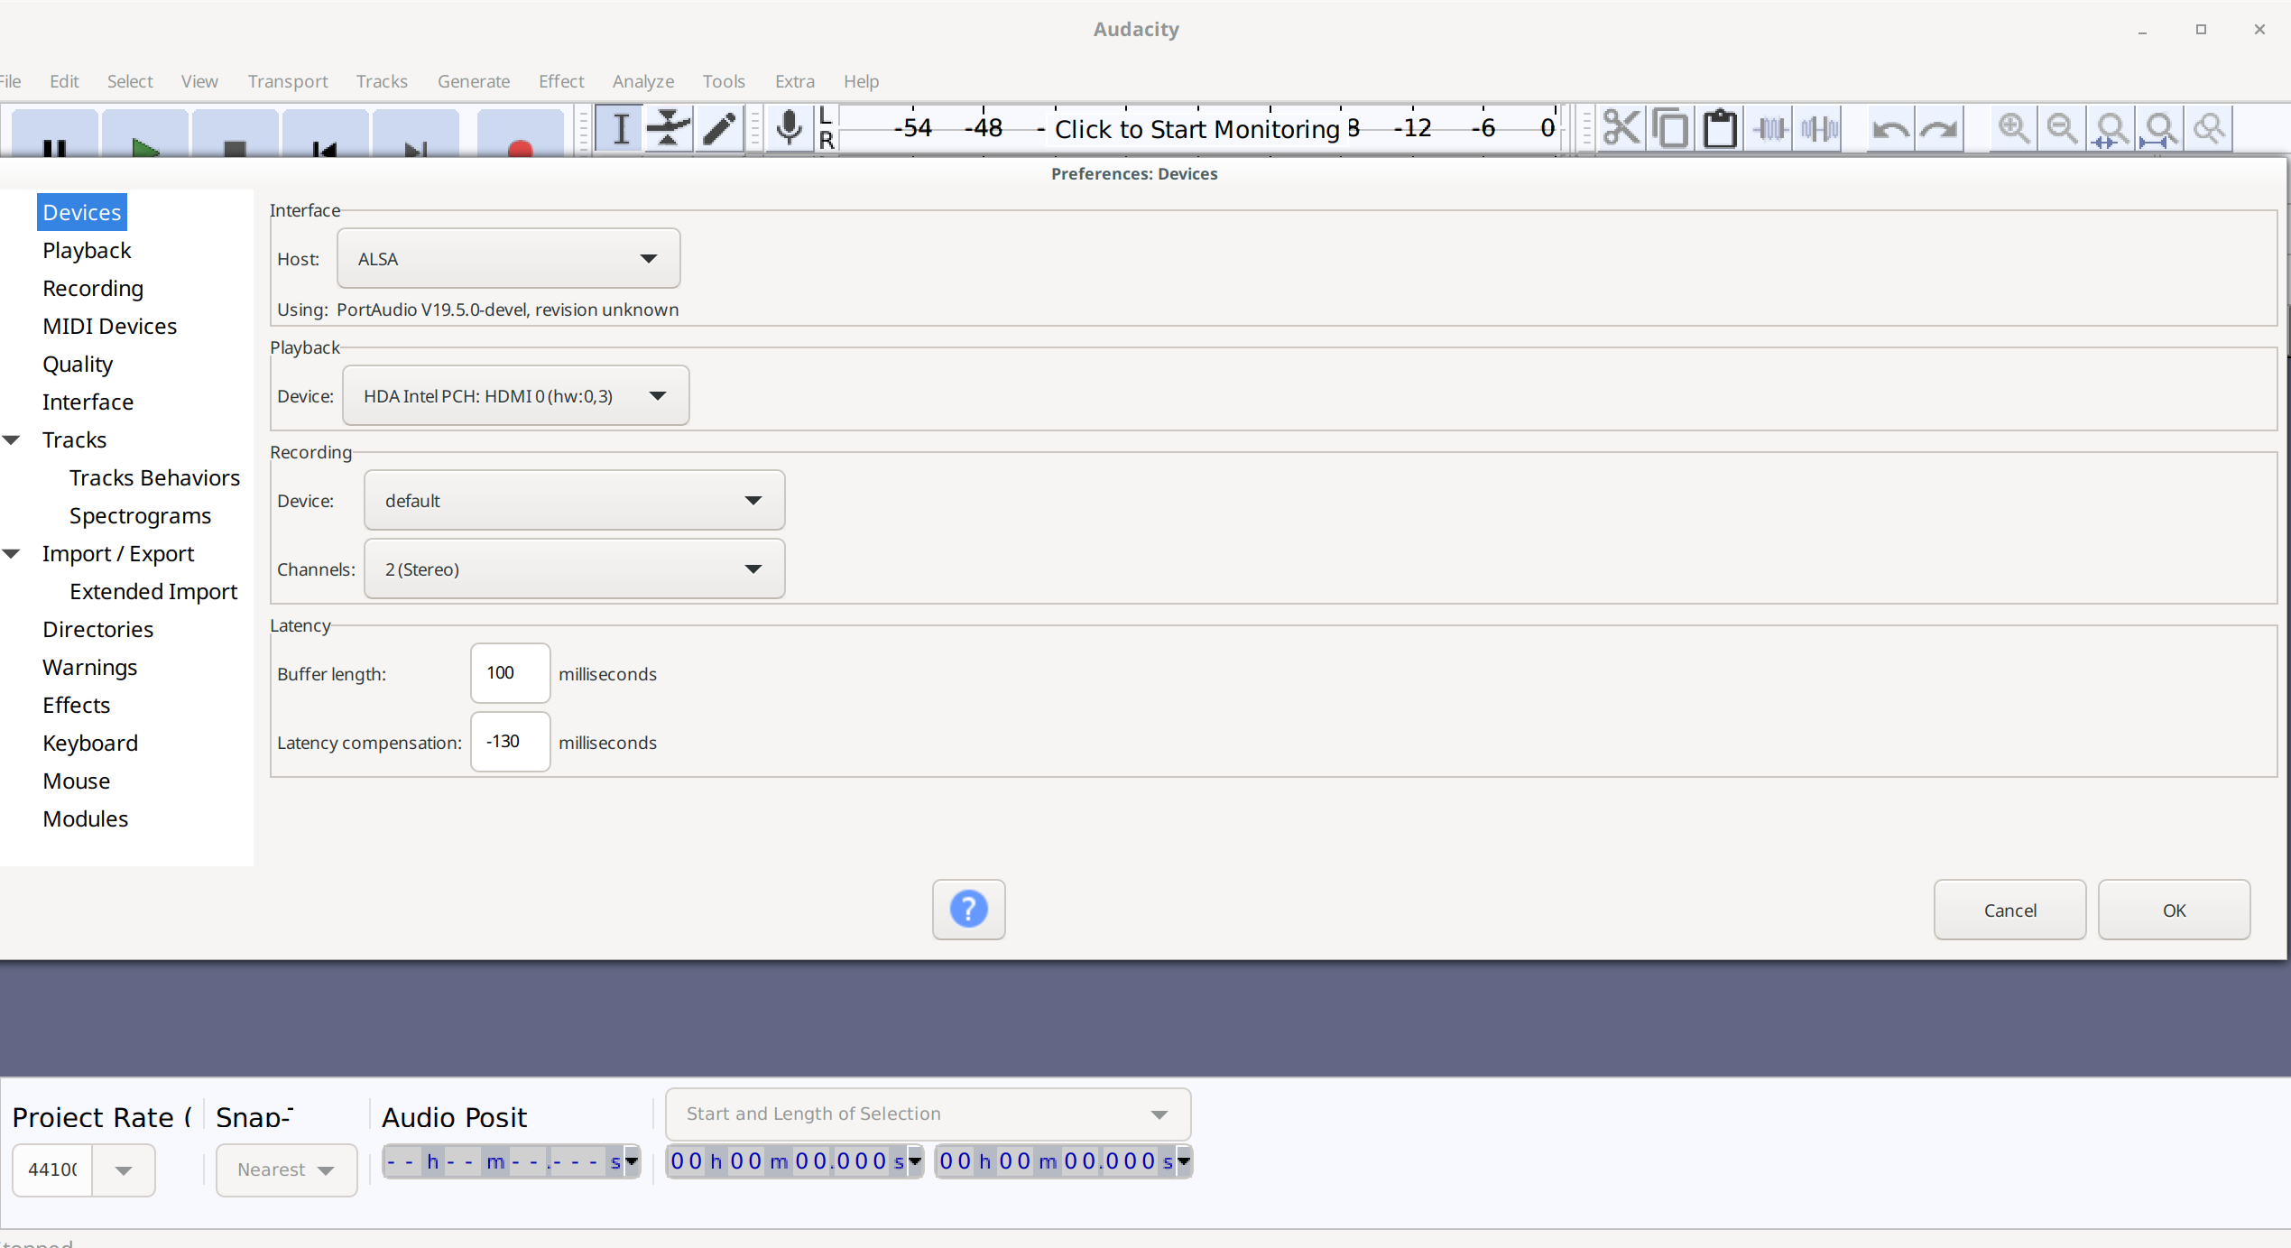Click the Trim audio icon
Viewport: 2291px width, 1248px height.
(x=1769, y=129)
